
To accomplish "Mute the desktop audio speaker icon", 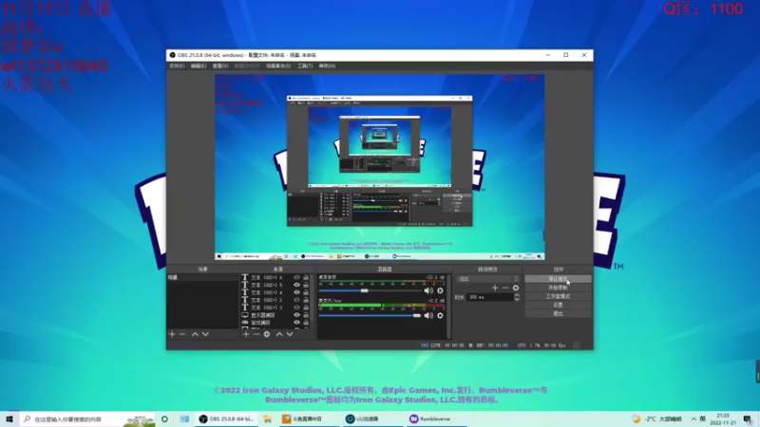I will (x=428, y=290).
